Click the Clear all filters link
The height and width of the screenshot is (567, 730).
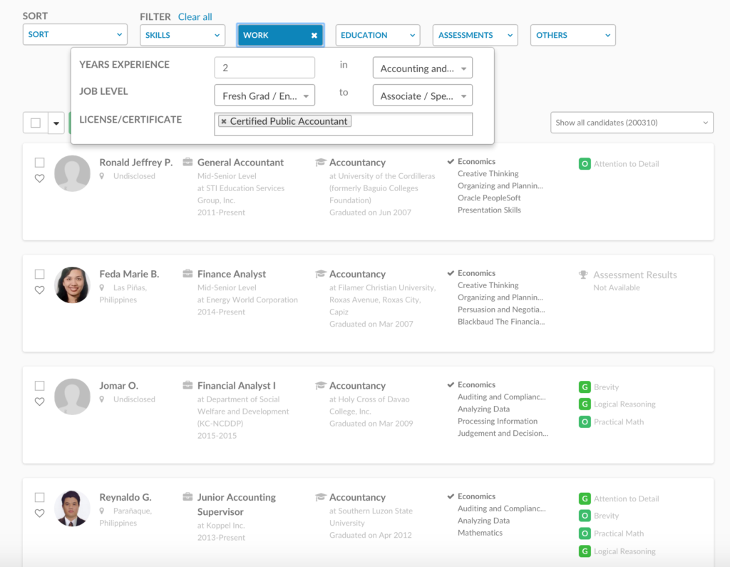194,16
